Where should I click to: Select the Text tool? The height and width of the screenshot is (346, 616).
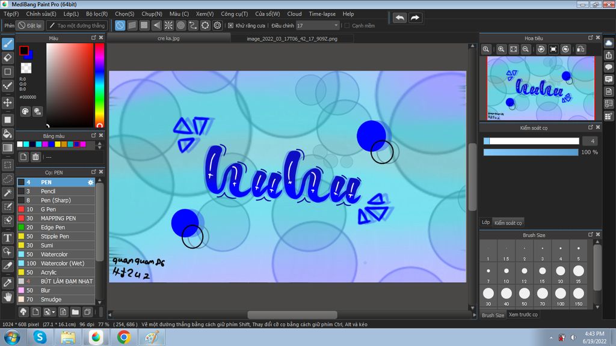[8, 238]
